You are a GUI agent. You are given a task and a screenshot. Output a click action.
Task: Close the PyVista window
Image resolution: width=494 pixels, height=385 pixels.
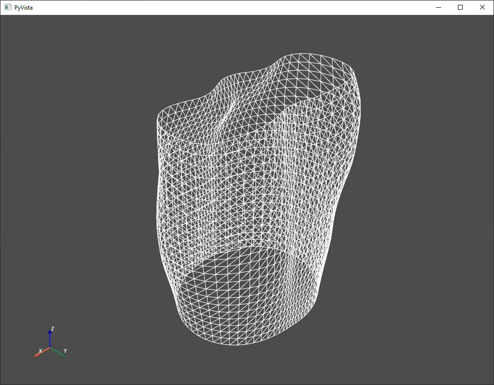(482, 7)
